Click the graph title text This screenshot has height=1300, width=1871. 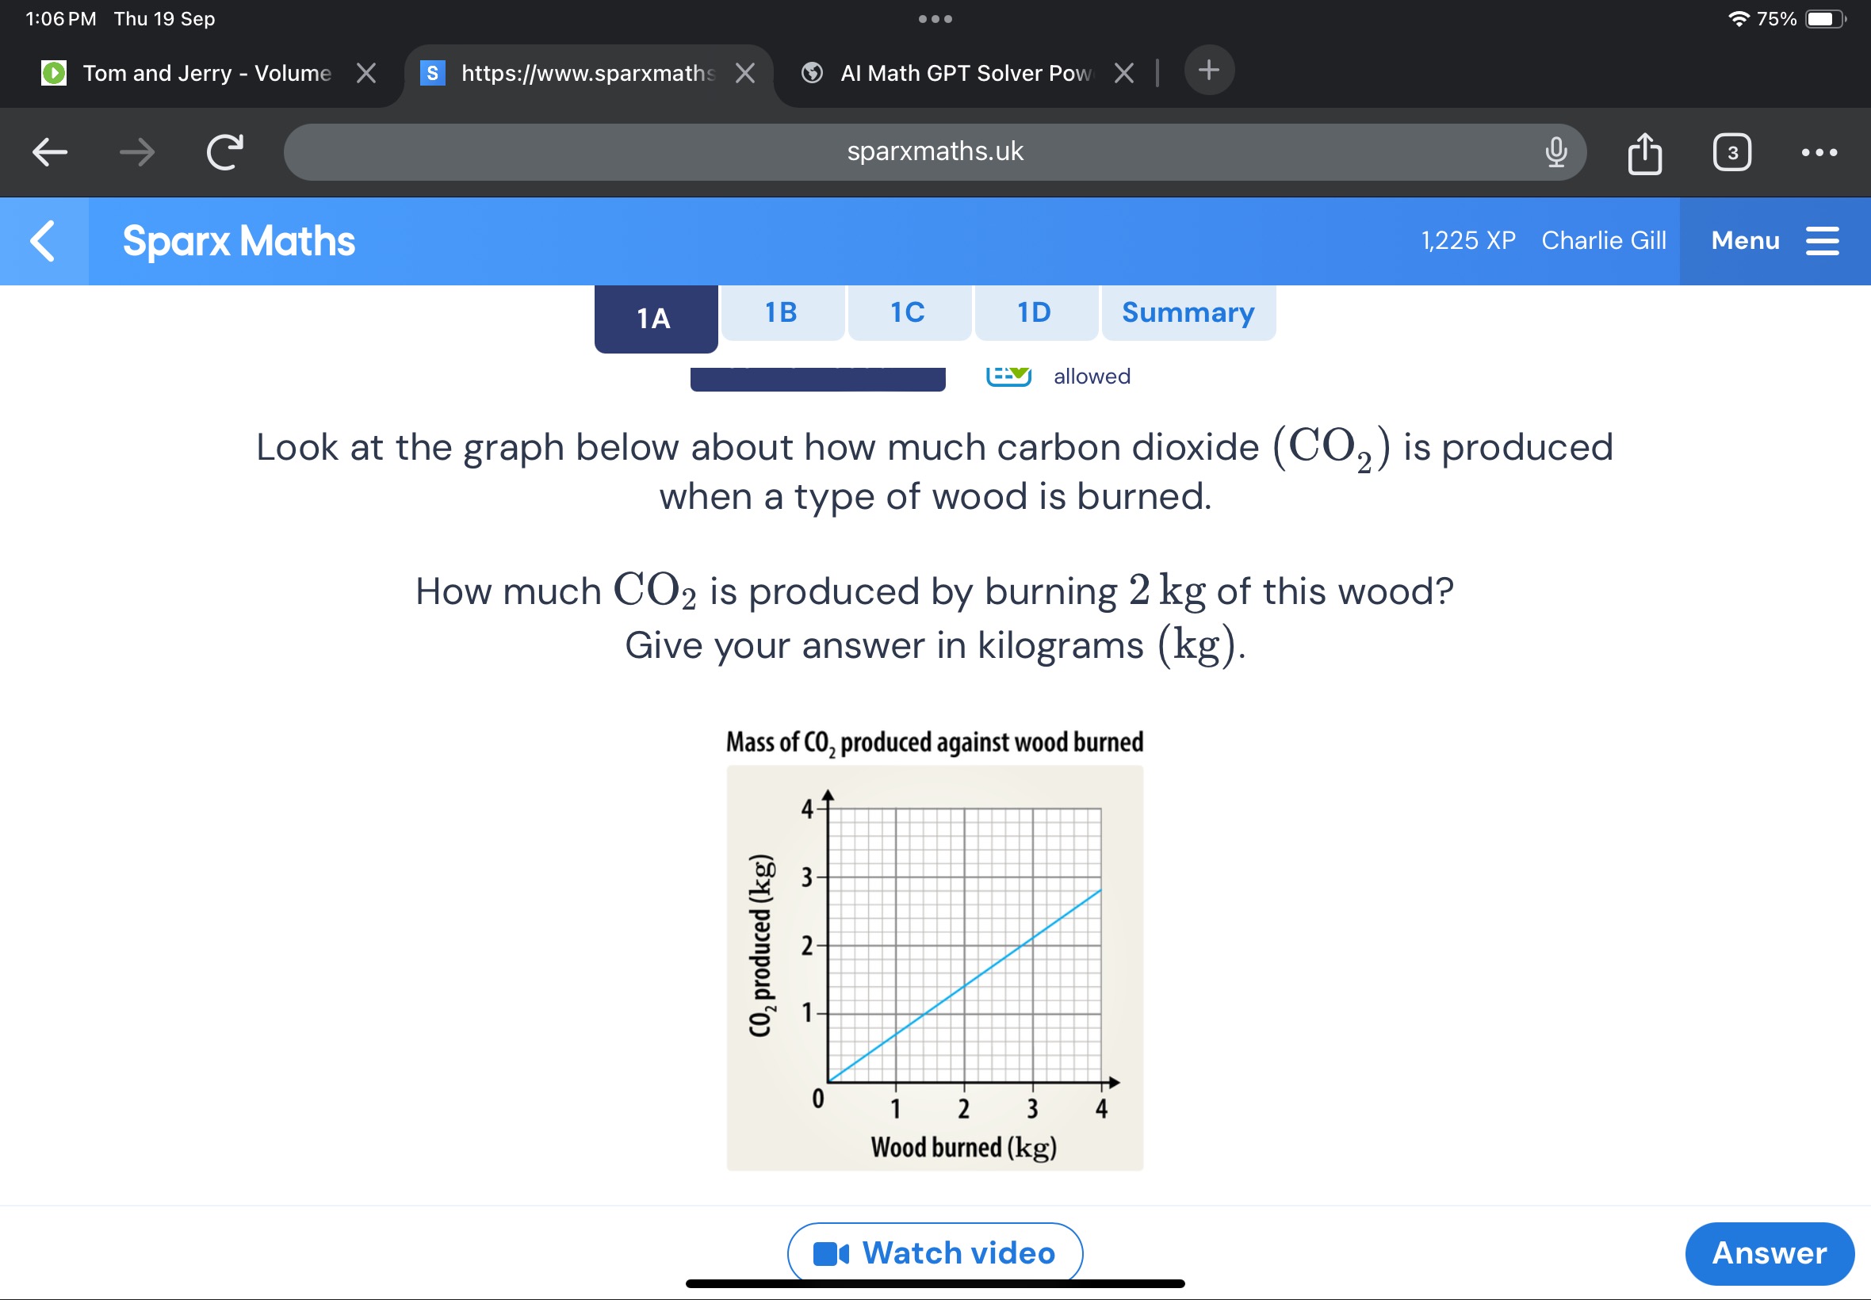pos(934,743)
